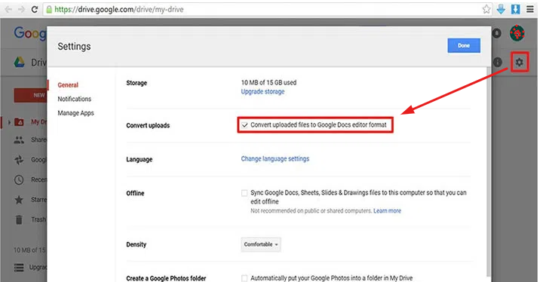Select the General settings tab
The height and width of the screenshot is (282, 540).
point(68,85)
